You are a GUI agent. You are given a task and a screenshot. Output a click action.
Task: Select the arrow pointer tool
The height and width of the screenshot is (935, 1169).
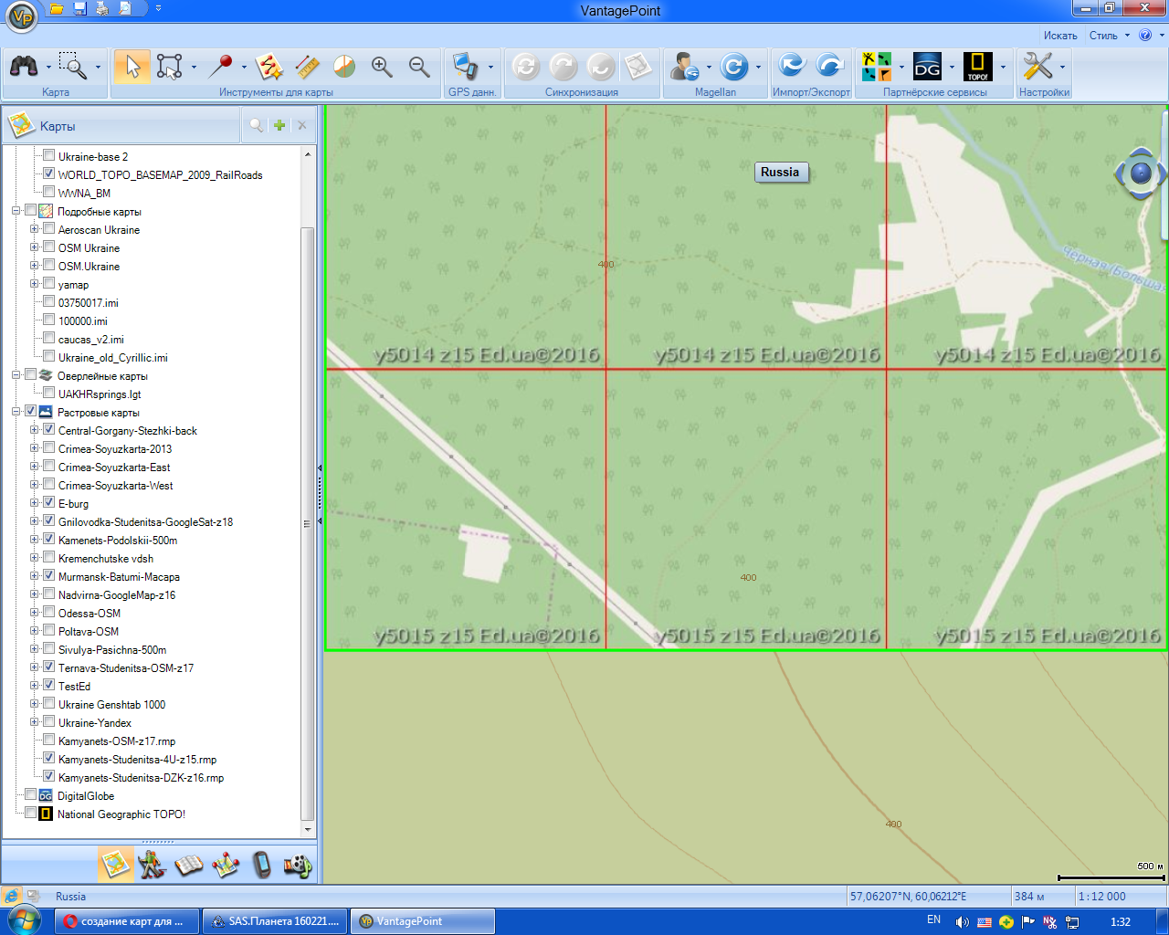132,67
